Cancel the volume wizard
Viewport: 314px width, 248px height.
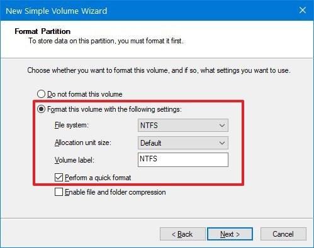click(x=283, y=234)
